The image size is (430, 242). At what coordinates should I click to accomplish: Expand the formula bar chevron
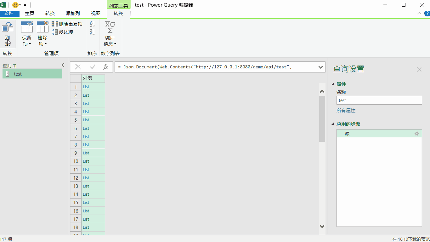pyautogui.click(x=320, y=67)
